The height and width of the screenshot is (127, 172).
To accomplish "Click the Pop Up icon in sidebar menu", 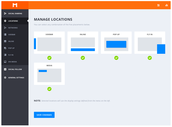I will [x=5, y=48].
